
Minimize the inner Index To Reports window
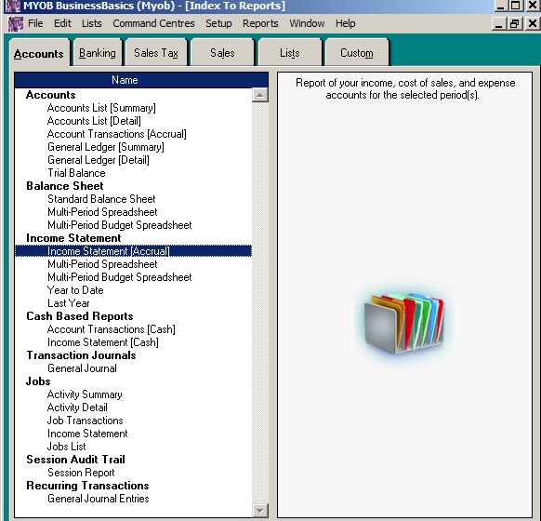click(x=498, y=23)
